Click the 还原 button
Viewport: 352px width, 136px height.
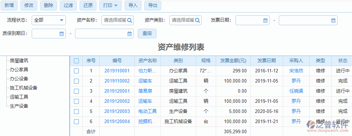tap(88, 6)
